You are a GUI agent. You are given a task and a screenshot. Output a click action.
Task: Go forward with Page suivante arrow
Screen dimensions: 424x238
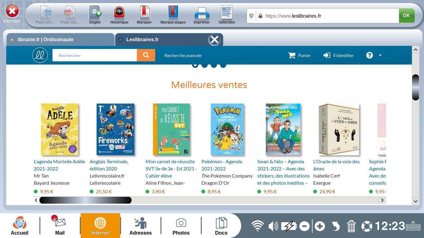coord(70,12)
